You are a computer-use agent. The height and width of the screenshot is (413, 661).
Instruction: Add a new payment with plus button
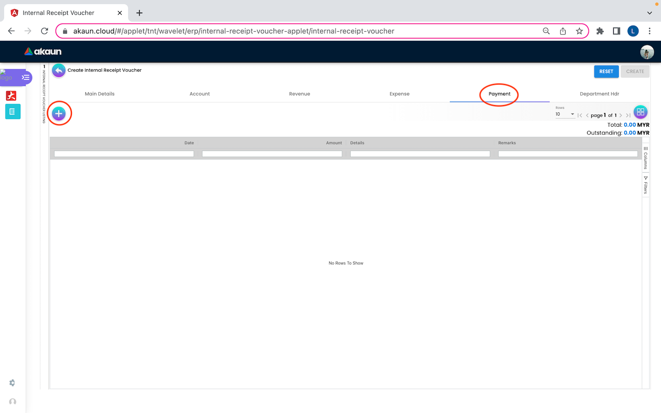(x=59, y=113)
